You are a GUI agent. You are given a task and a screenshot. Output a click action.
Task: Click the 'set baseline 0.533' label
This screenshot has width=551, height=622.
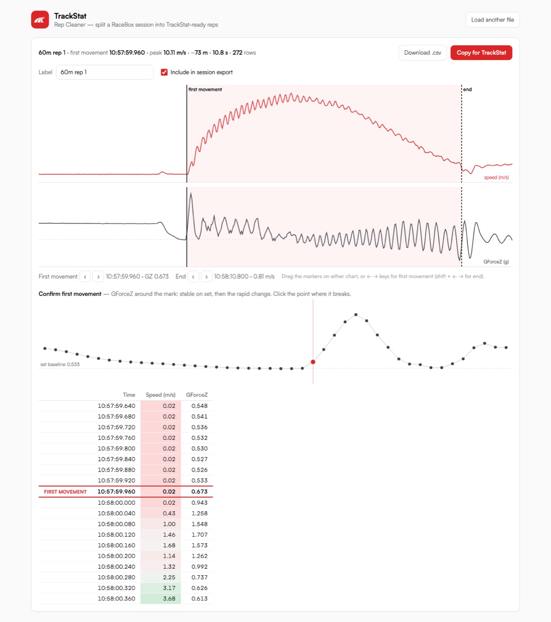click(60, 365)
